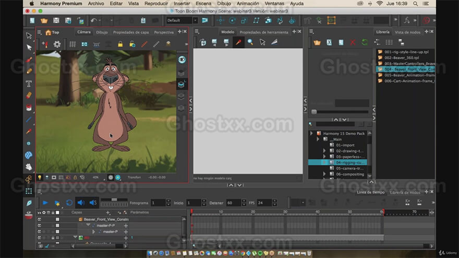
Task: Toggle the loop playback button
Action: 69,203
